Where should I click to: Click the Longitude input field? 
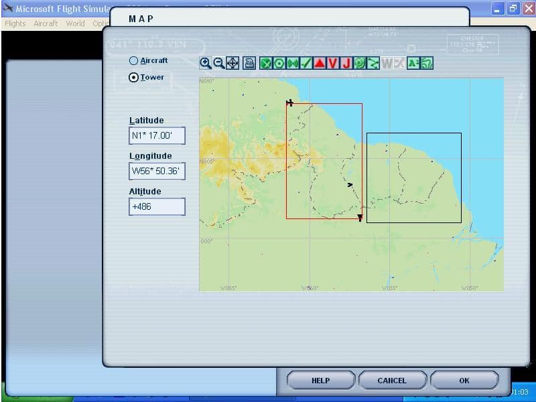pyautogui.click(x=157, y=171)
